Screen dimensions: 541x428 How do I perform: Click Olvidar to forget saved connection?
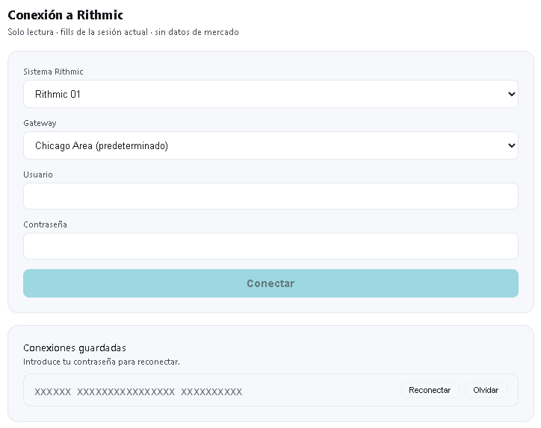pos(486,390)
